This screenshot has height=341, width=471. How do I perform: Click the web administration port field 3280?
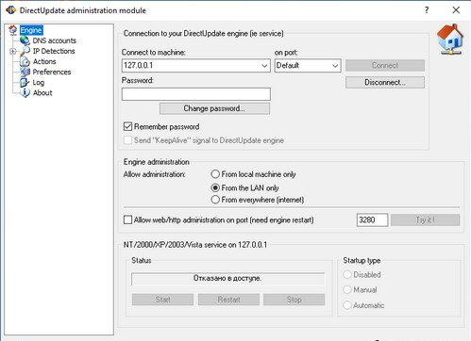[372, 219]
